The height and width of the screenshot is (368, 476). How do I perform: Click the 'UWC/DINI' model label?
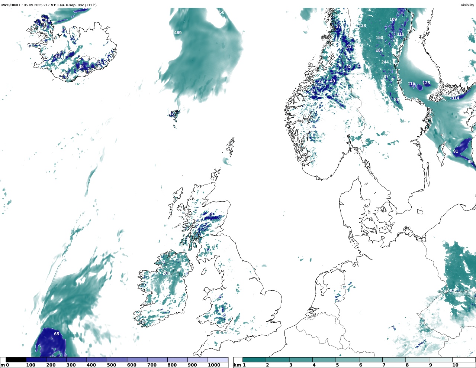pos(9,5)
